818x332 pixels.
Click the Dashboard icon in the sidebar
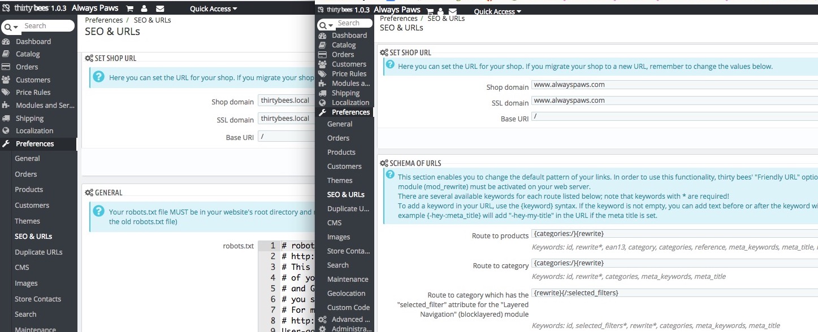(x=7, y=41)
